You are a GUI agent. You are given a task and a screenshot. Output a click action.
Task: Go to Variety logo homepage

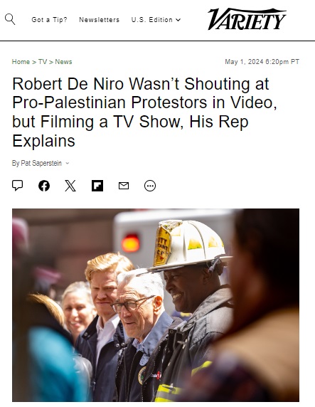tap(247, 19)
